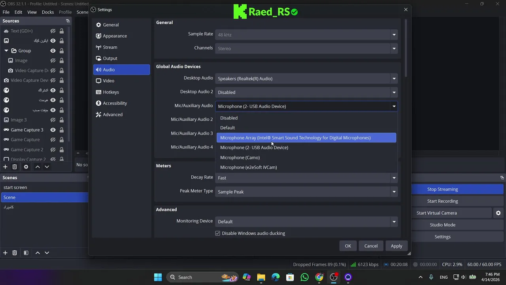Viewport: 506px width, 285px height.
Task: Collapse the Group source tree arrow
Action: pos(6,51)
